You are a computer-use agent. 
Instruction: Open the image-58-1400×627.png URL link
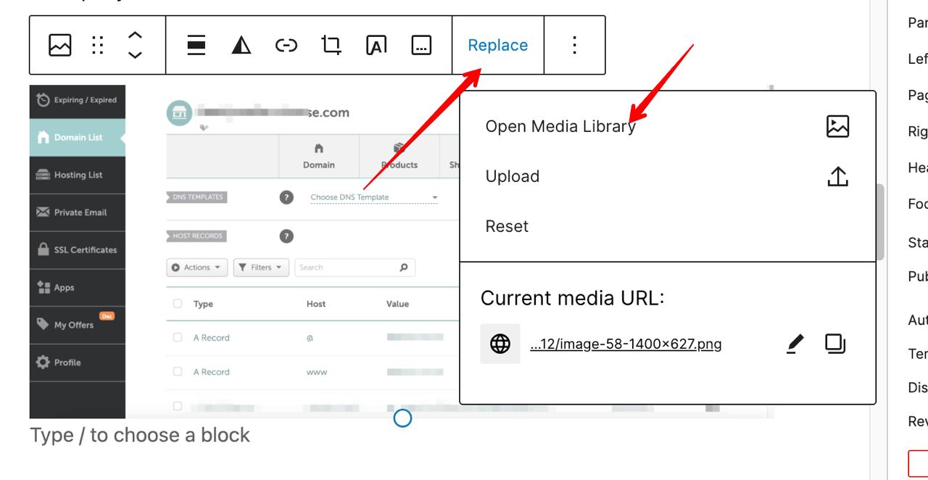[626, 344]
